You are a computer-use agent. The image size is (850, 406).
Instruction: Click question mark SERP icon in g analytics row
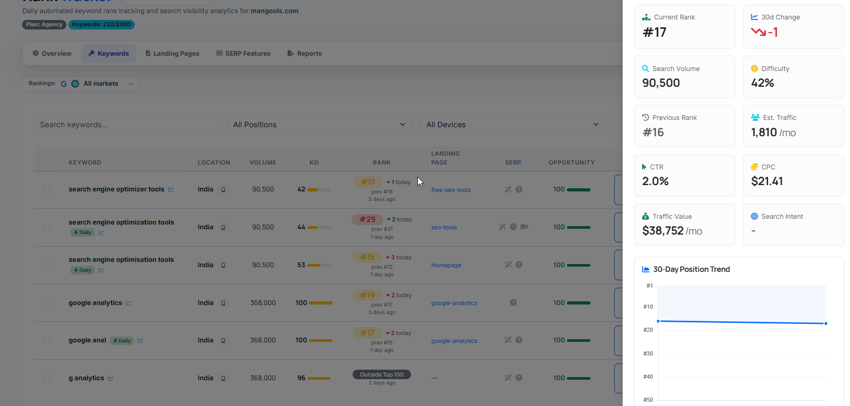click(519, 378)
